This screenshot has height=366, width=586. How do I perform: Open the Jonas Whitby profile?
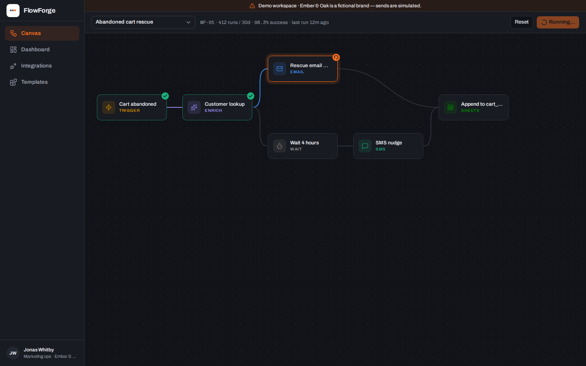(42, 353)
